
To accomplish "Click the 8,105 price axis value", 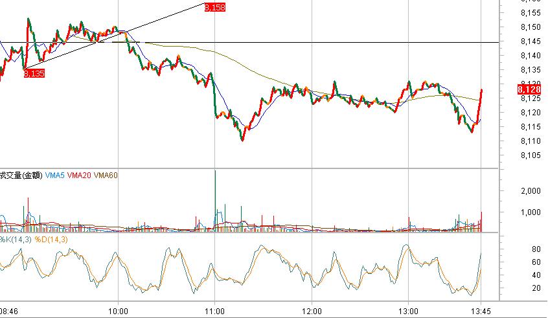I will [531, 155].
